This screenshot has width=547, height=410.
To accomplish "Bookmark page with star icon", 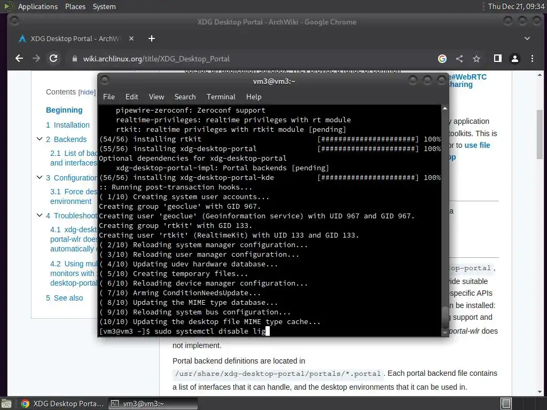I will (476, 59).
